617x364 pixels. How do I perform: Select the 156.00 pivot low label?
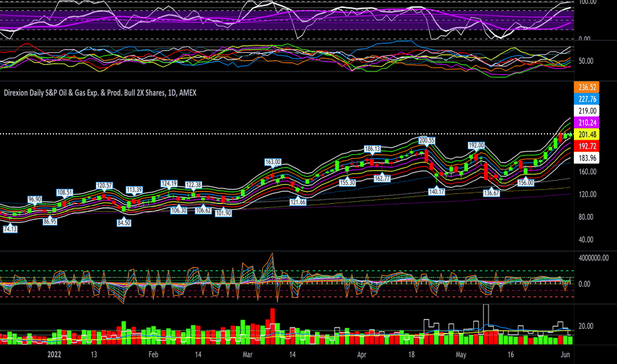(526, 183)
